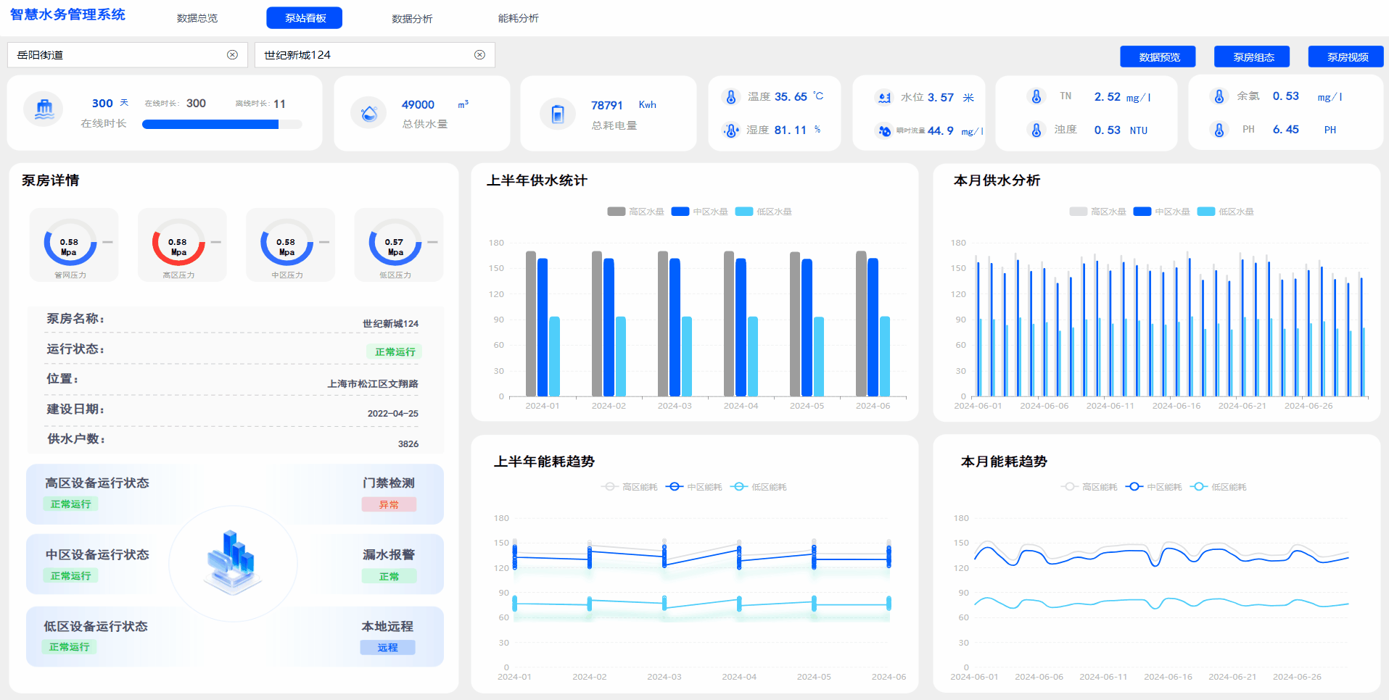Click the pump station online duration icon
Viewport: 1389px width, 700px height.
click(x=44, y=109)
